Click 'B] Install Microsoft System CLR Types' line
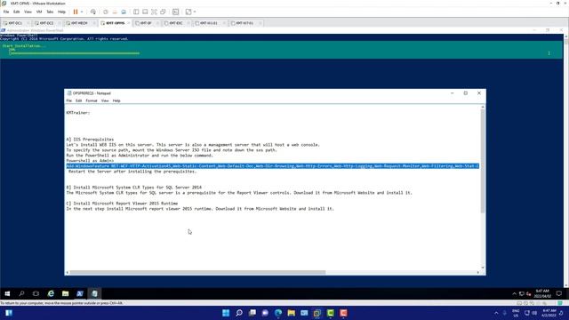Image resolution: width=569 pixels, height=320 pixels. pyautogui.click(x=134, y=188)
